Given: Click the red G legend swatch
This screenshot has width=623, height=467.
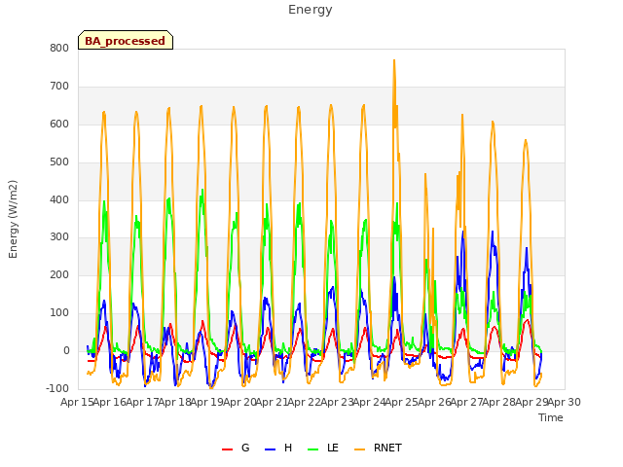Looking at the screenshot, I should click(x=227, y=449).
